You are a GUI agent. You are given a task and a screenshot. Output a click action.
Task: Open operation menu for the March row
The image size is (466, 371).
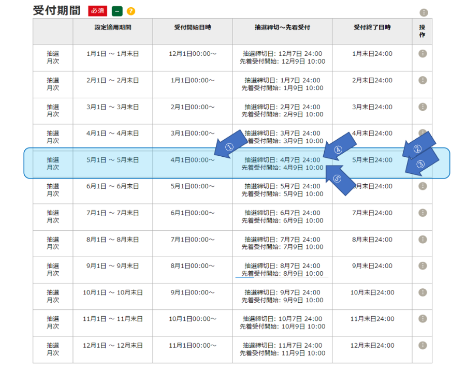pos(423,107)
